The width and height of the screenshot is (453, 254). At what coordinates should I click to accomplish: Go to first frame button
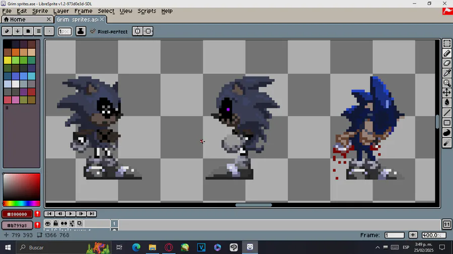(49, 214)
